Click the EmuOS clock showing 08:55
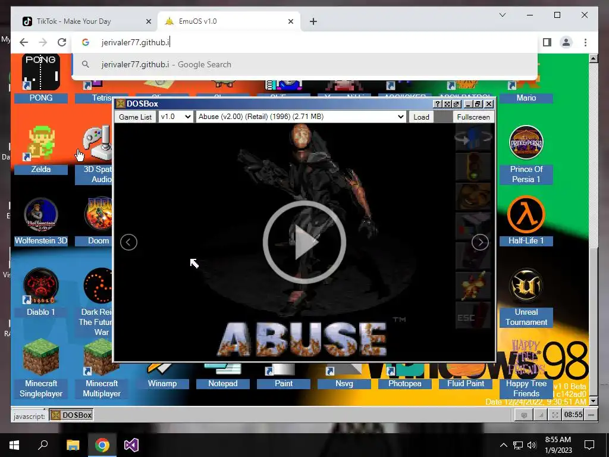 coord(573,415)
